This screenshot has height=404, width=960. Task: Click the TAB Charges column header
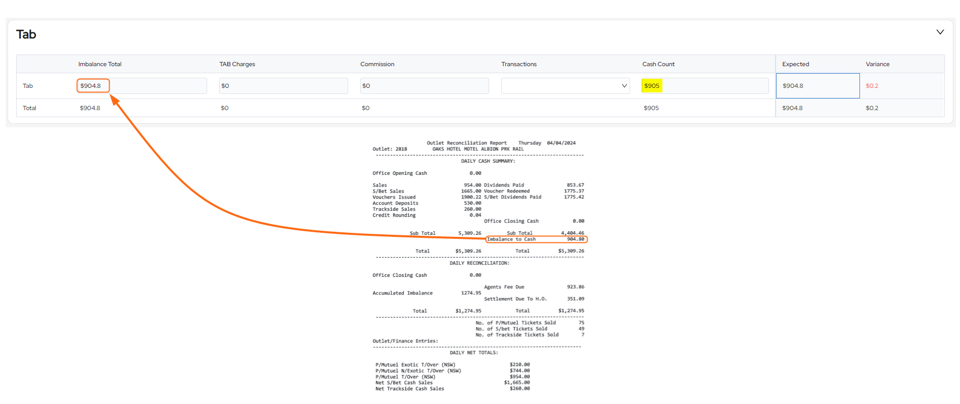237,64
